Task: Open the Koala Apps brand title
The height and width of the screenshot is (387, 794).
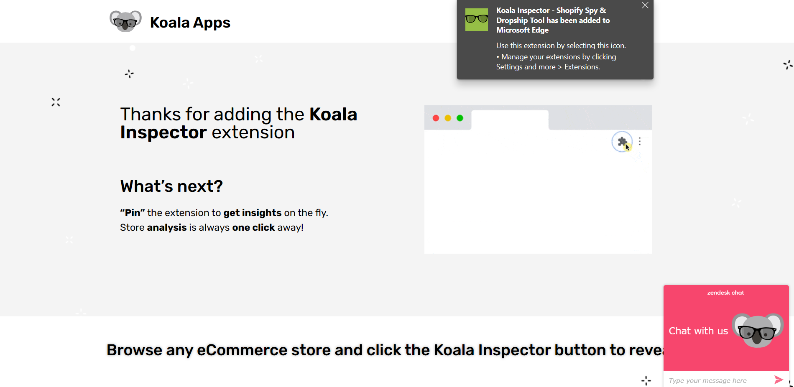Action: [x=190, y=23]
